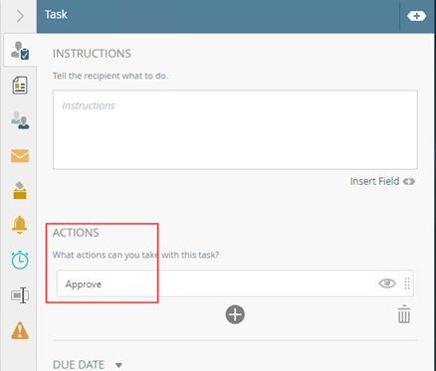Add a new action with plus button
The width and height of the screenshot is (436, 371).
235,314
